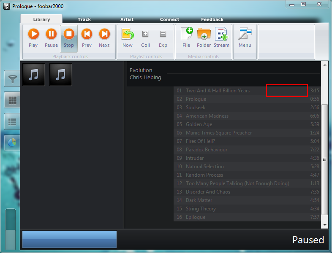Image resolution: width=332 pixels, height=253 pixels.
Task: Select track Too Many People Talking
Action: (247, 183)
